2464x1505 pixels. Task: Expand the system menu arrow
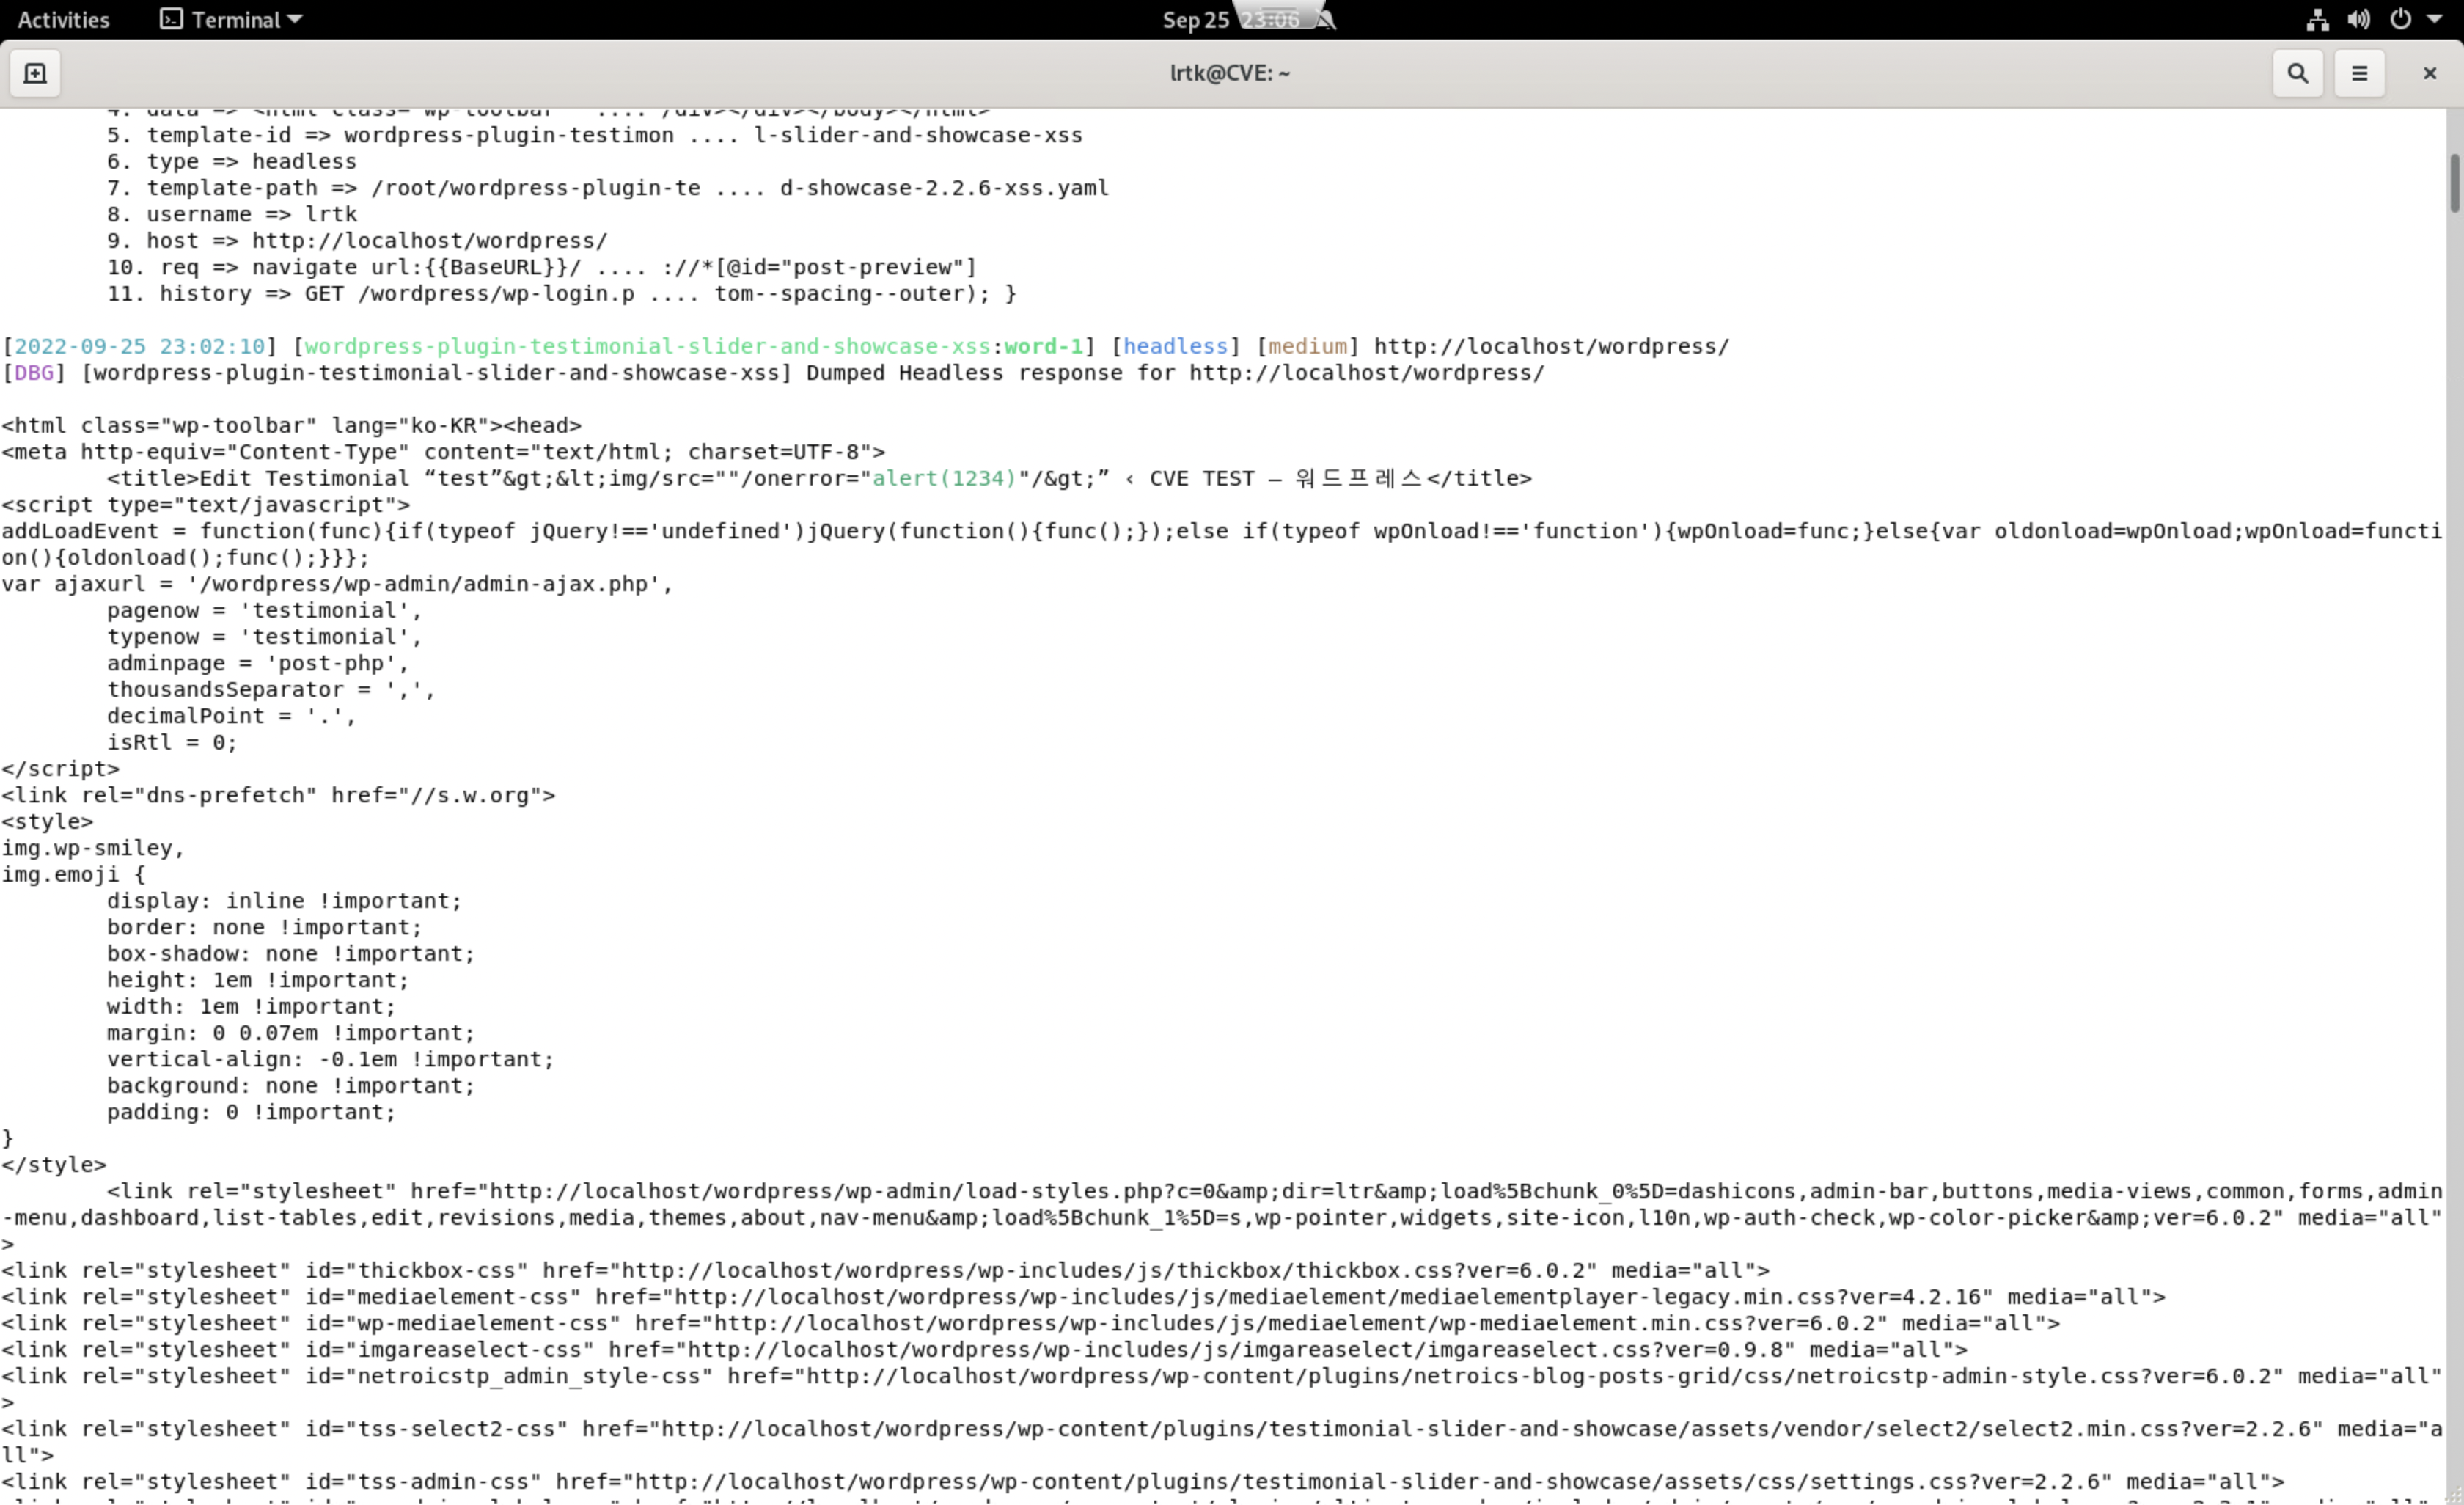pos(2434,19)
